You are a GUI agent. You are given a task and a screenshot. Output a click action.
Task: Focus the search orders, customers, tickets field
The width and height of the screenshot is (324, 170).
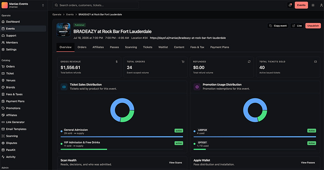click(96, 5)
